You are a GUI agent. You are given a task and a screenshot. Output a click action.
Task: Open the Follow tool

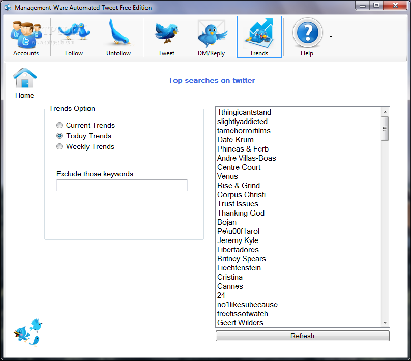[74, 37]
